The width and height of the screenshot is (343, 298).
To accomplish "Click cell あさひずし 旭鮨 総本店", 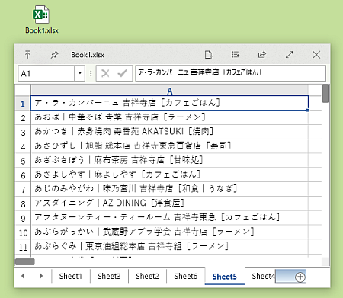I will tap(169, 146).
